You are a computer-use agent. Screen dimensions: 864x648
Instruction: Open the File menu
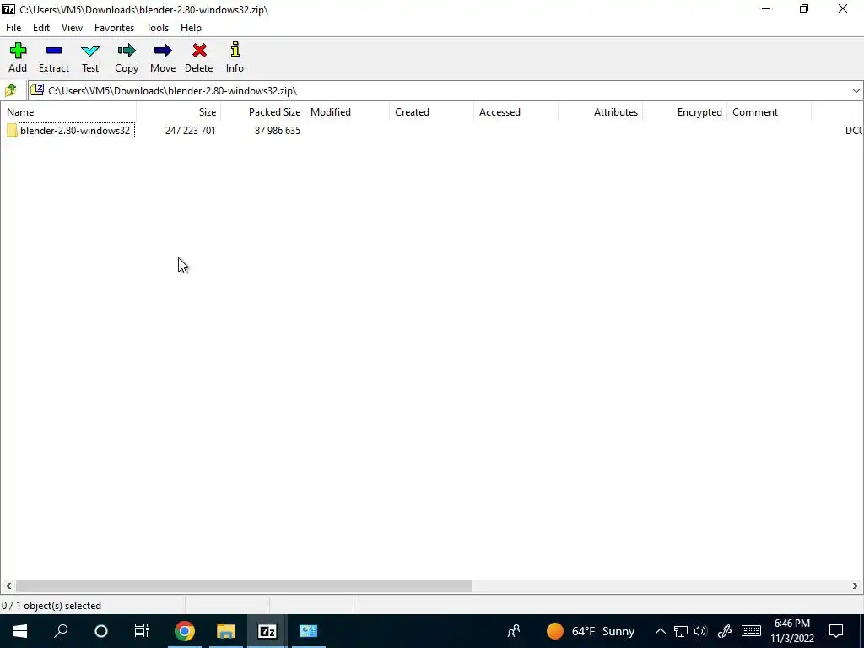click(13, 28)
